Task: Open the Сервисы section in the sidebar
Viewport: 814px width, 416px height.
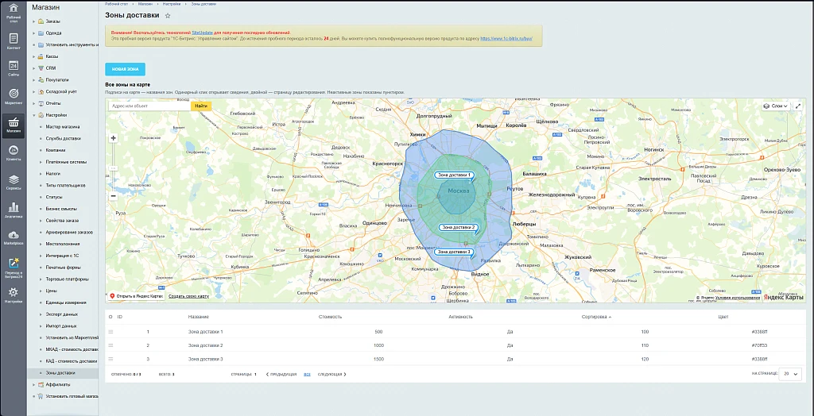Action: click(x=14, y=183)
